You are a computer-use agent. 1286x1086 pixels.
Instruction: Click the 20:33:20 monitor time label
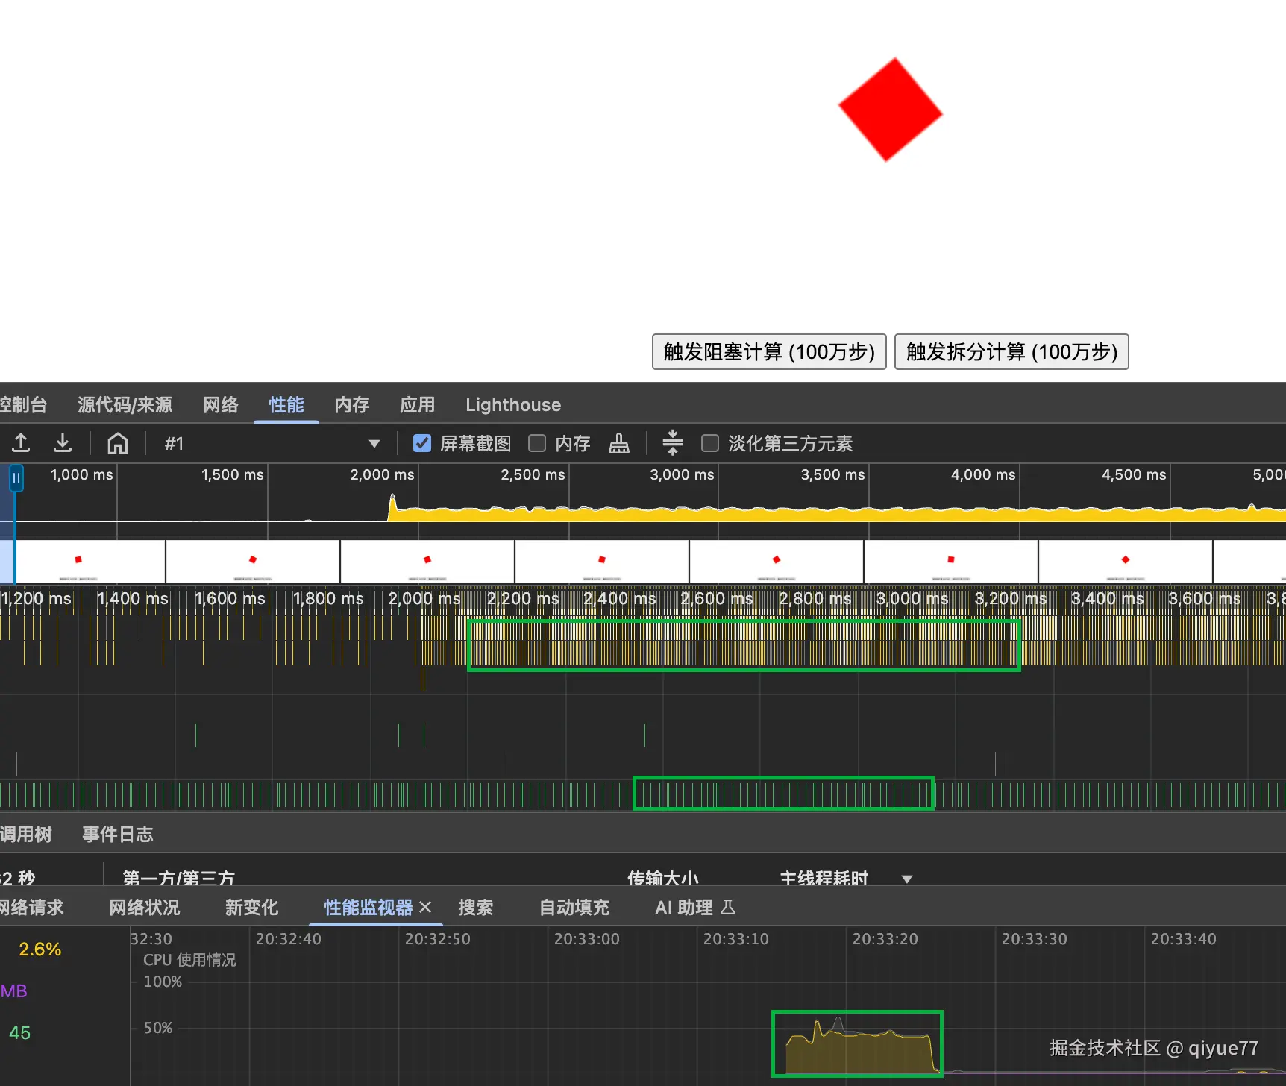tap(885, 939)
